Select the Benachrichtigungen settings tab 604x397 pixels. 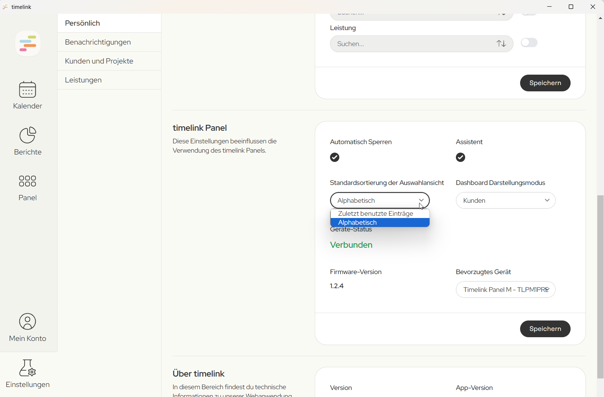(x=109, y=42)
